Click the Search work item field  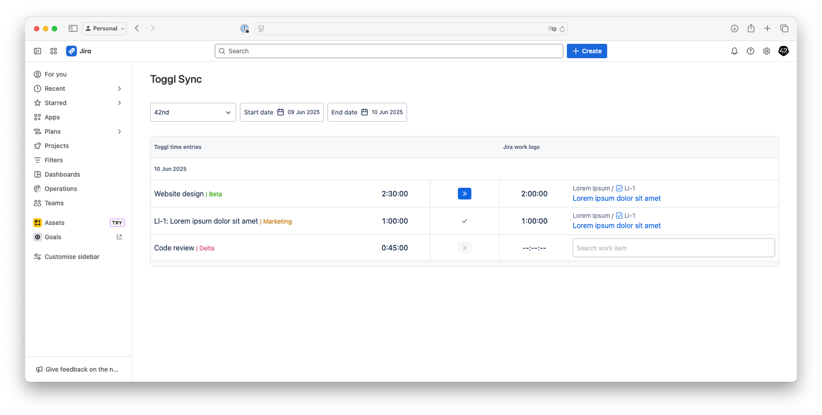pyautogui.click(x=674, y=248)
